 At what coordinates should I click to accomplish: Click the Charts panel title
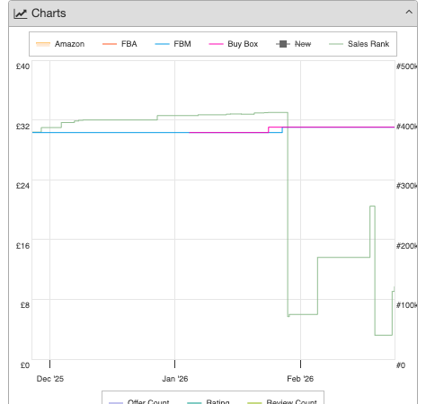49,13
